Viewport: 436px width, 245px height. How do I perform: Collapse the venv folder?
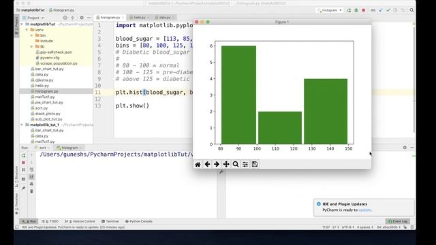point(27,30)
